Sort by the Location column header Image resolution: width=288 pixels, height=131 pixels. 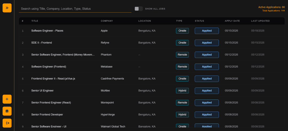(x=145, y=21)
